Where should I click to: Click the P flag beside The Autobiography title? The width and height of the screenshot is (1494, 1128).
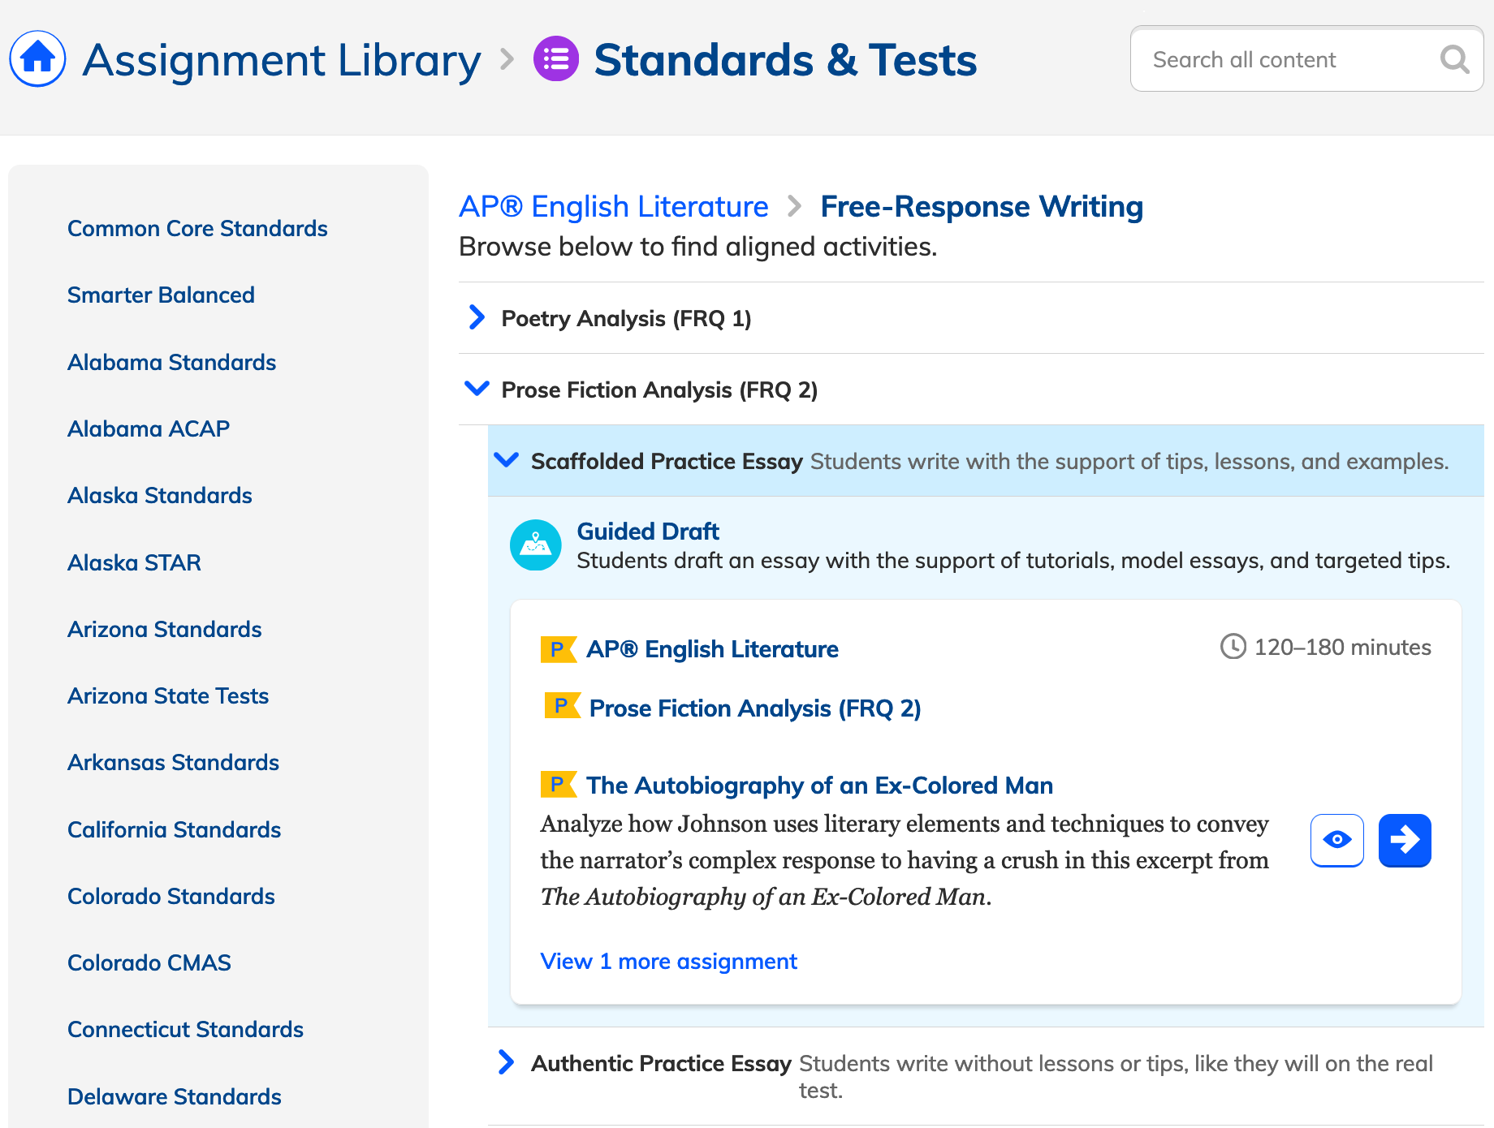(x=559, y=785)
